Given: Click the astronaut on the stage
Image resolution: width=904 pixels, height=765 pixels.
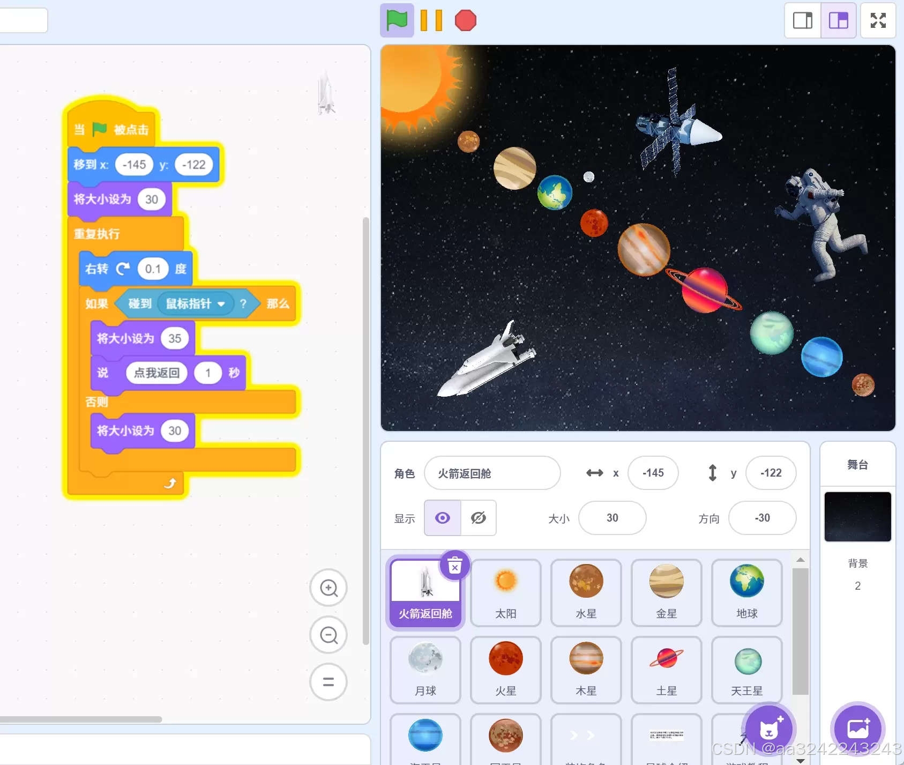Looking at the screenshot, I should (x=821, y=224).
